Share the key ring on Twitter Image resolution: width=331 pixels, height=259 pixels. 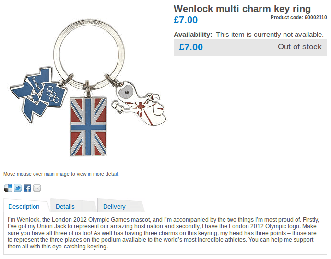pyautogui.click(x=18, y=188)
